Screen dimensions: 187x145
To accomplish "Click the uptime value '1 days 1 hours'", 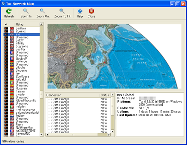I will (x=160, y=111).
